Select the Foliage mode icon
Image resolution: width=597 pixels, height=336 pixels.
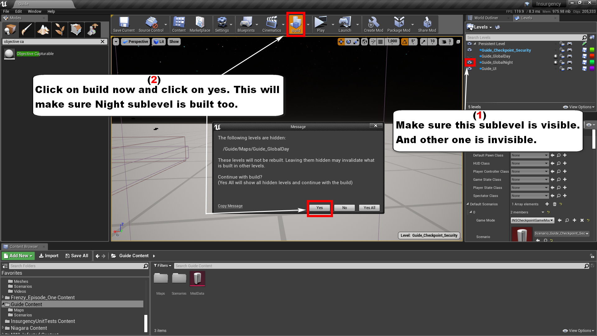60,30
